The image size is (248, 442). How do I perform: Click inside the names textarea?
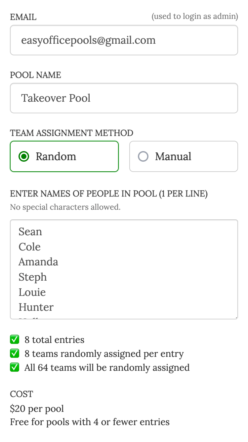pyautogui.click(x=124, y=269)
